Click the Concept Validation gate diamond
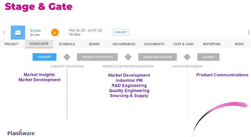 [67, 57]
